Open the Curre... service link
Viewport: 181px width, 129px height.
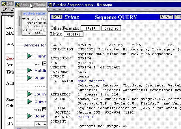(x=40, y=102)
